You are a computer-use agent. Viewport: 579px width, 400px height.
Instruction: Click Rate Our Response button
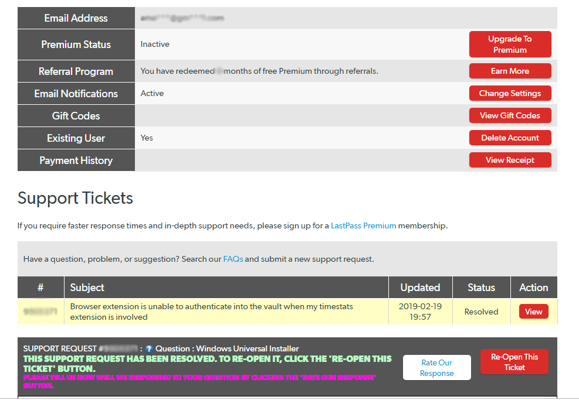click(x=437, y=368)
